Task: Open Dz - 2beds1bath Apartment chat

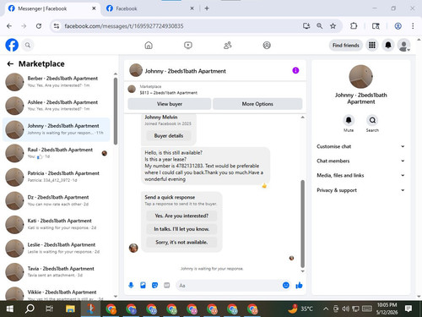Action: (x=57, y=200)
